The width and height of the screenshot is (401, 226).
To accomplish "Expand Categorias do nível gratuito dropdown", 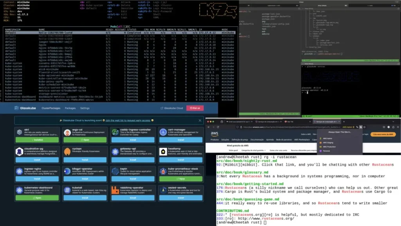I will 253,150.
